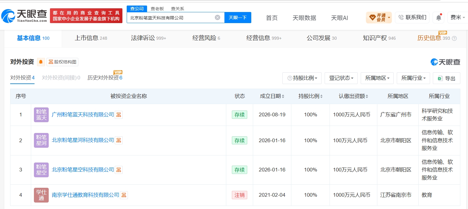Image resolution: width=468 pixels, height=209 pixels.
Task: Open 北京粉笔星河科技有限公司 company link
Action: point(83,140)
